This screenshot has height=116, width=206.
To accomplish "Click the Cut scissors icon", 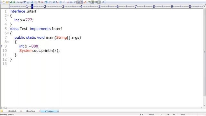I will [32, 2].
